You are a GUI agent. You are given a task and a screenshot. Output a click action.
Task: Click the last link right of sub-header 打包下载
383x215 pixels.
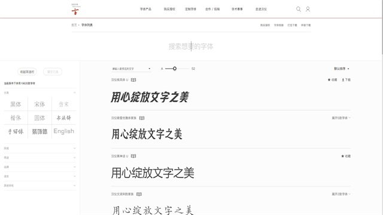306,25
